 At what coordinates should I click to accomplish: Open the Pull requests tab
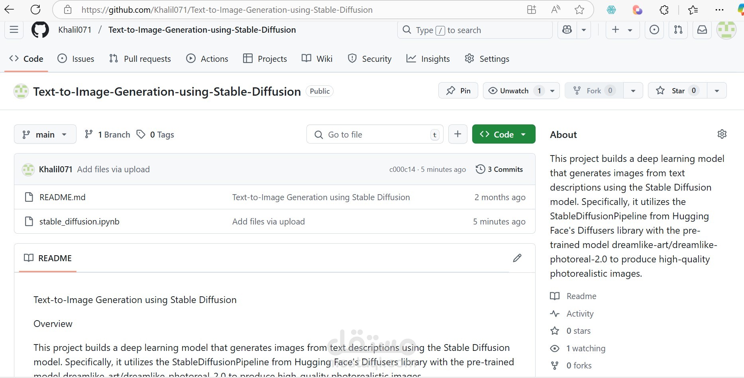click(x=140, y=59)
